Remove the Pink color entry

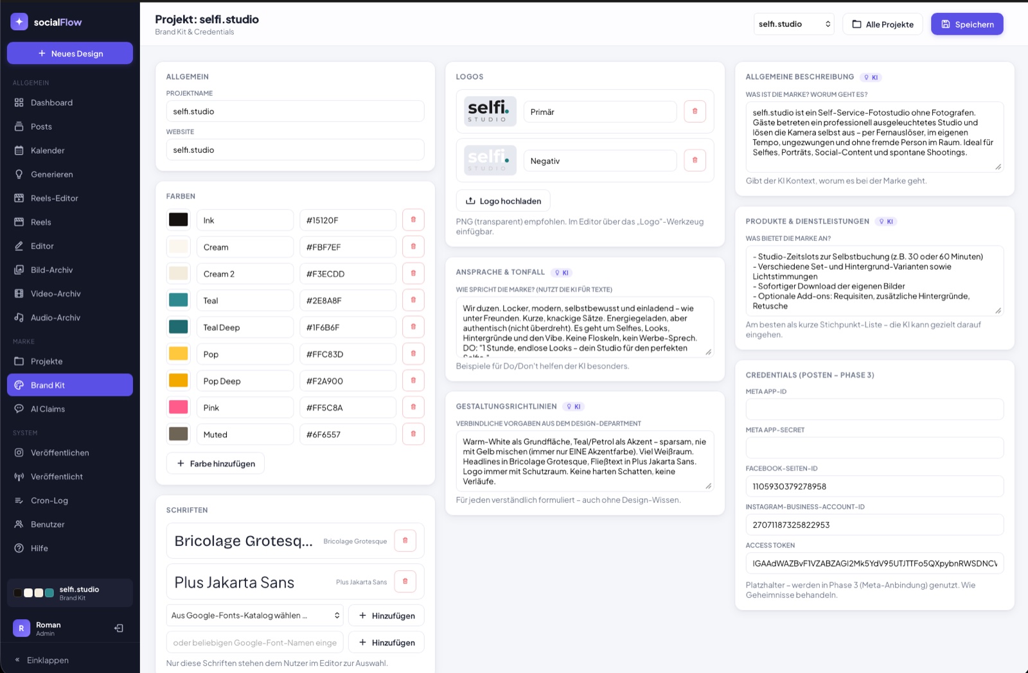tap(413, 407)
